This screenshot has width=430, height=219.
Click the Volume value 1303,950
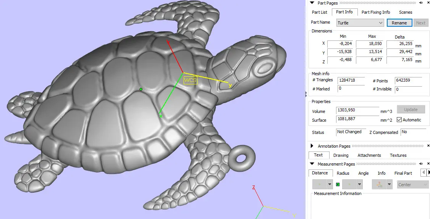coord(357,110)
